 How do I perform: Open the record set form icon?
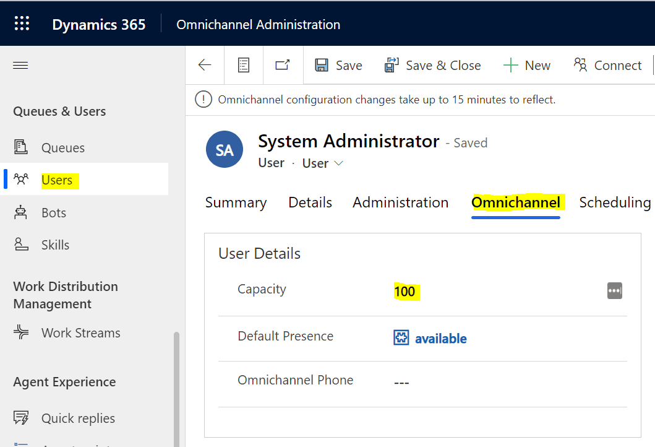(244, 65)
